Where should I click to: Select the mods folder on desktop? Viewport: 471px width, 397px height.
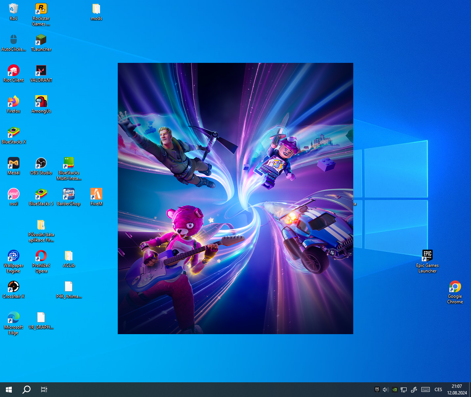[x=96, y=9]
